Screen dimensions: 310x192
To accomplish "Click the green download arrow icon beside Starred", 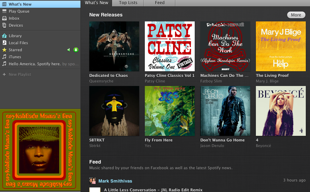I will (76, 50).
